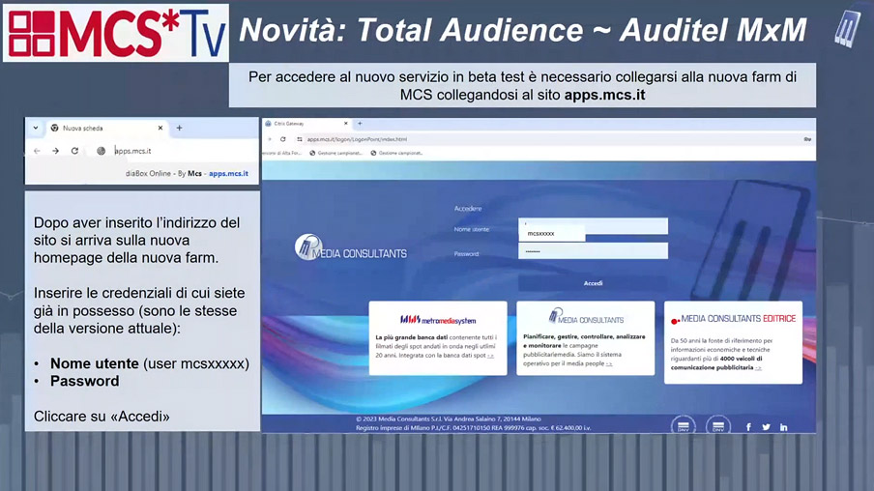The image size is (874, 491).
Task: Open the Facebook footer icon
Action: 748,427
